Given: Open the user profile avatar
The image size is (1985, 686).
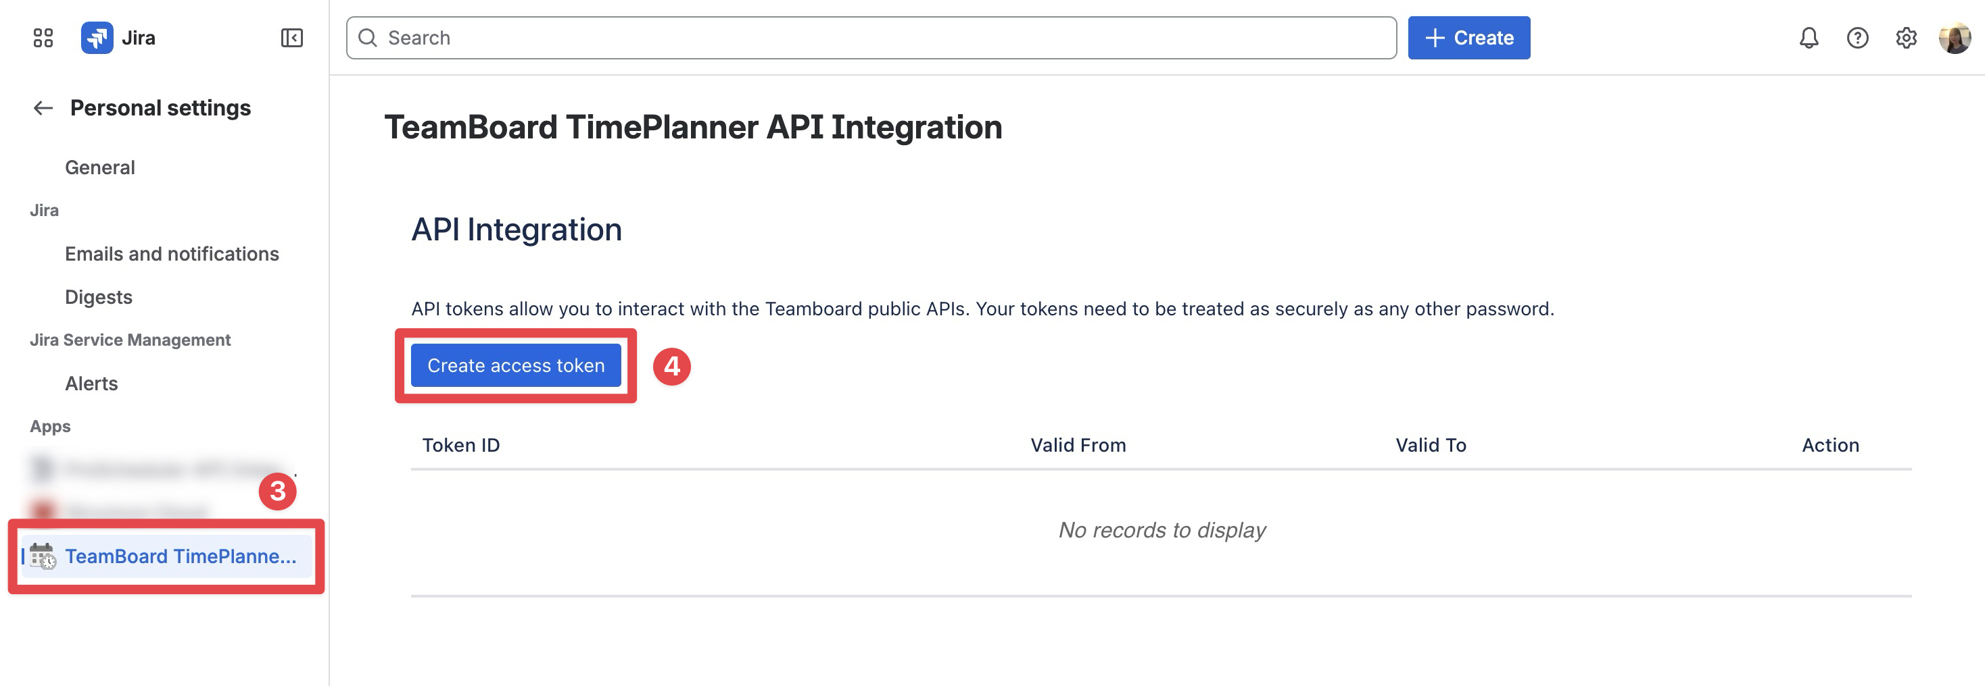Looking at the screenshot, I should tap(1954, 38).
